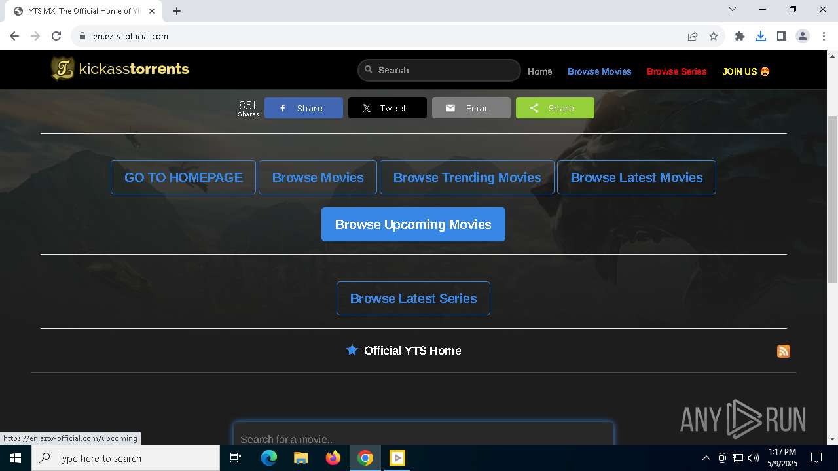The image size is (838, 471).
Task: Click GO TO HOMEPAGE button
Action: [183, 177]
